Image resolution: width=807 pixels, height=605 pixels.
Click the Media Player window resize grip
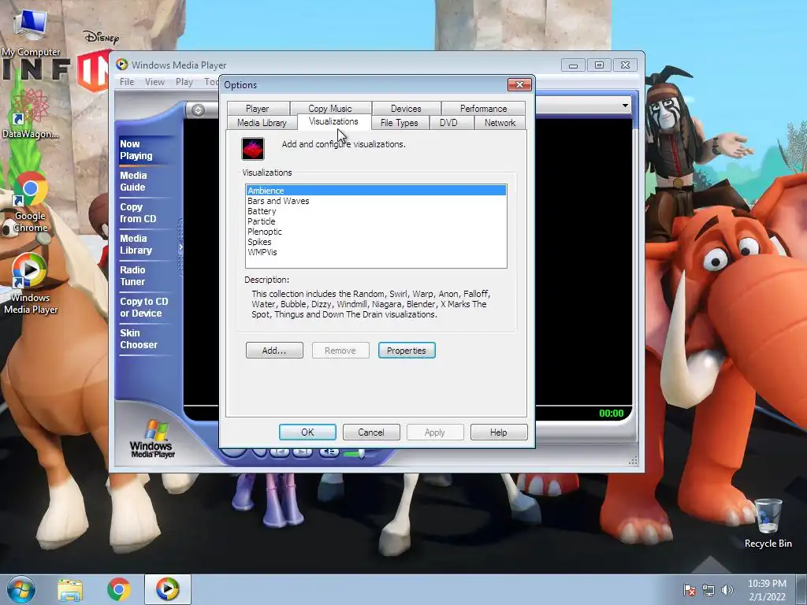pos(633,460)
